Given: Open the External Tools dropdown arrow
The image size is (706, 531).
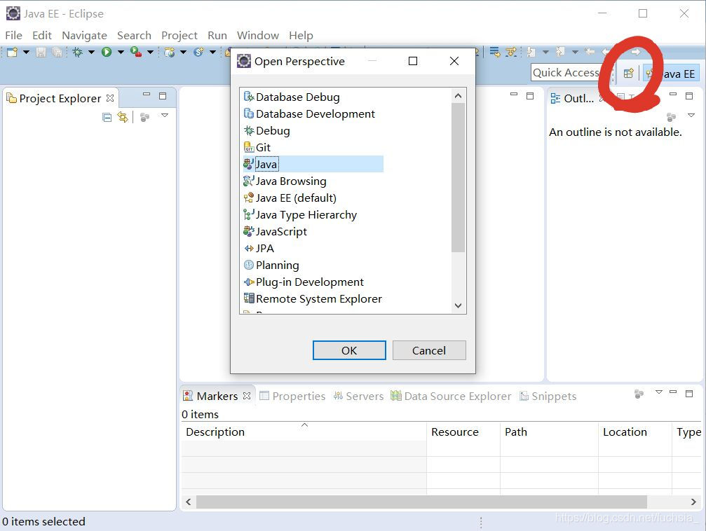Looking at the screenshot, I should [x=151, y=53].
